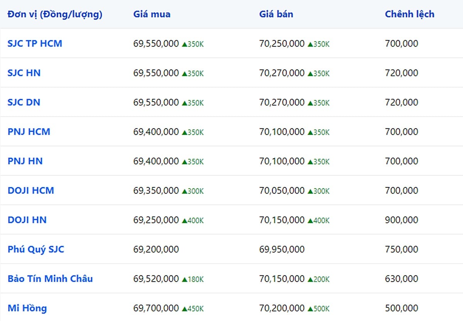
Task: Click the ▲350K selling change for PNJ HN
Action: [319, 162]
